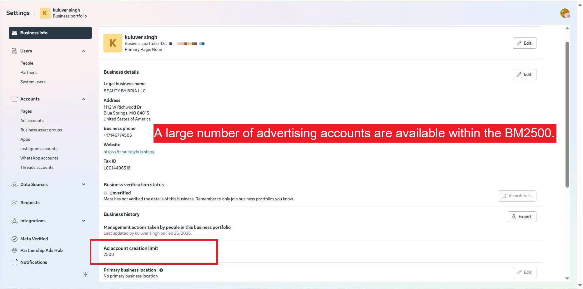Image resolution: width=583 pixels, height=289 pixels.
Task: Click the download icon on Export button
Action: (514, 217)
